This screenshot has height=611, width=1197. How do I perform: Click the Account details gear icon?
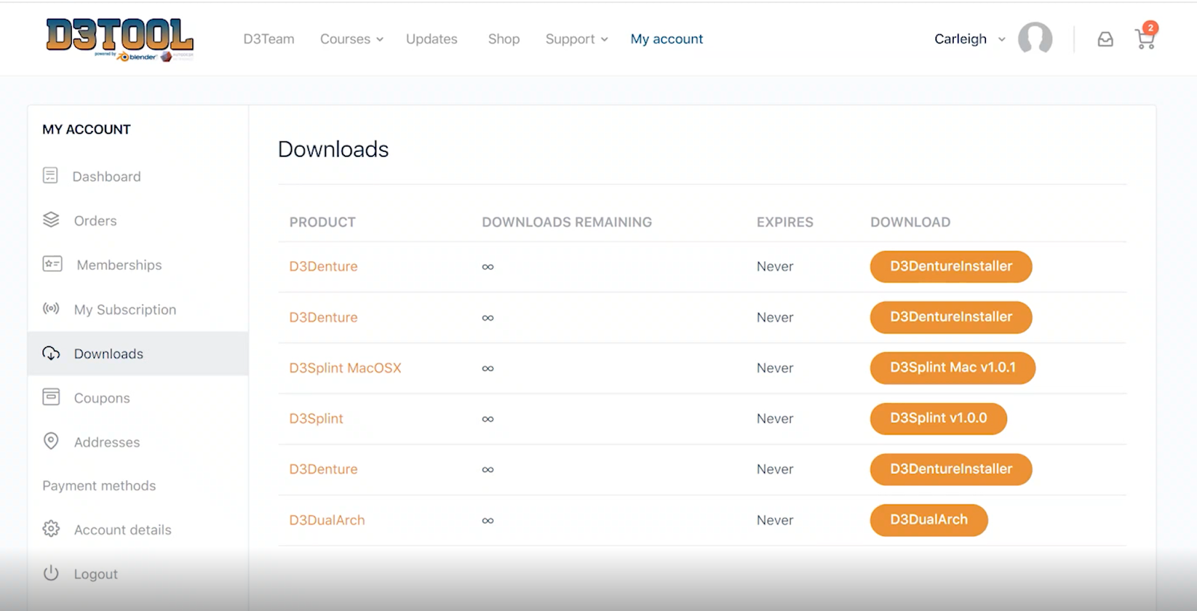51,529
